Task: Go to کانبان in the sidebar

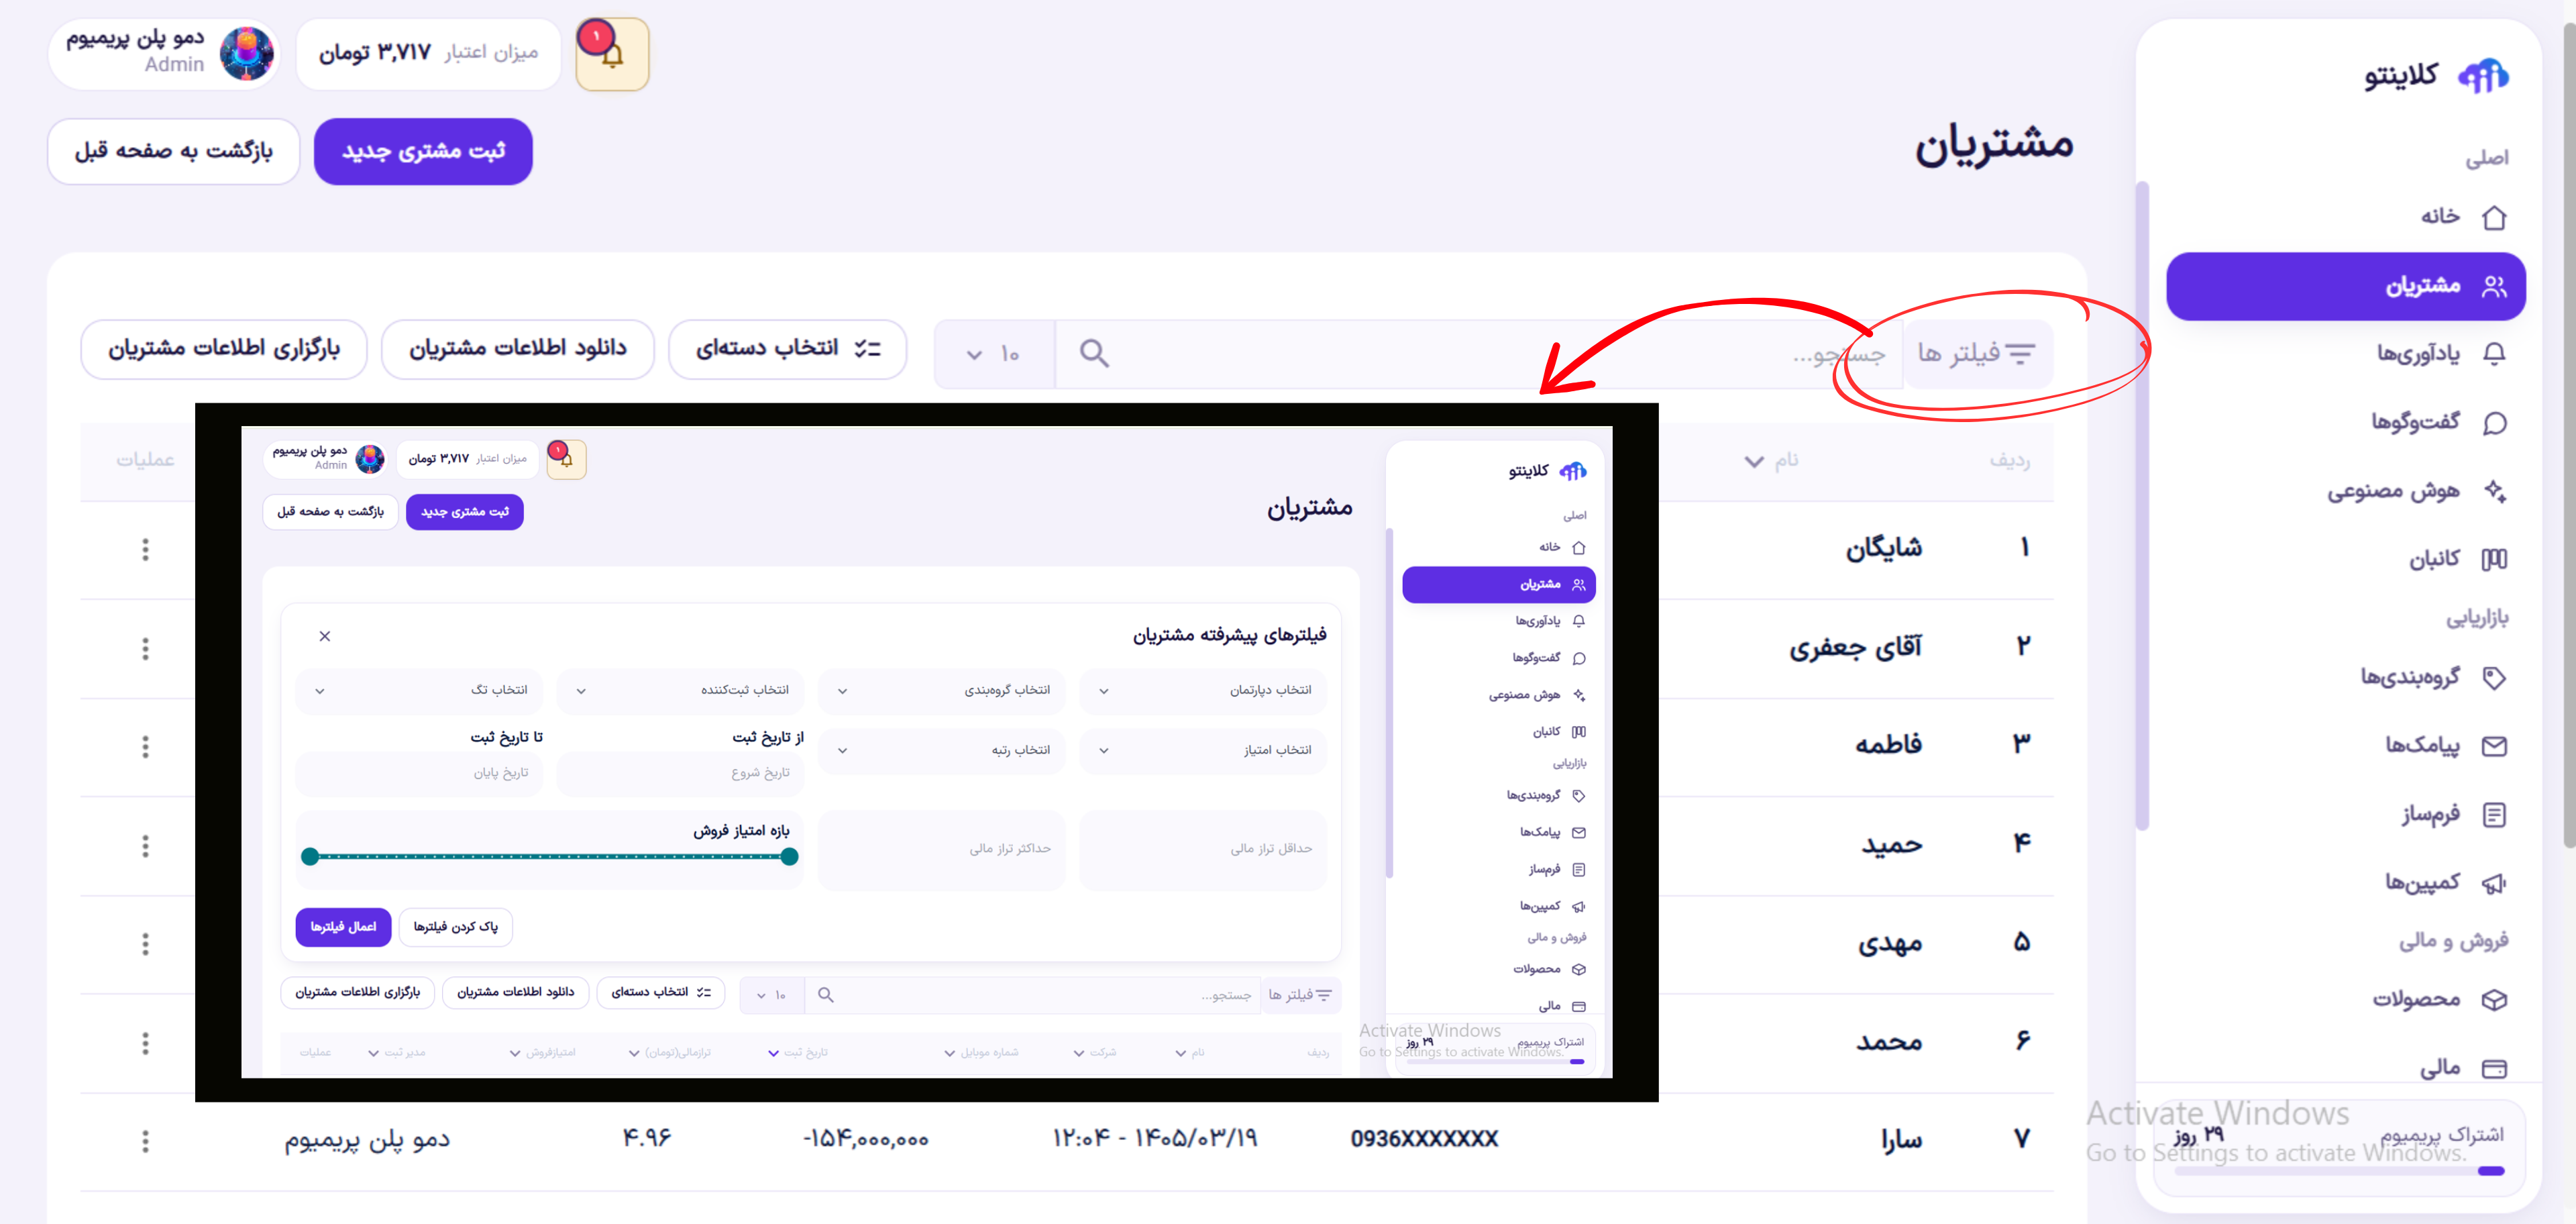Action: pyautogui.click(x=2346, y=559)
